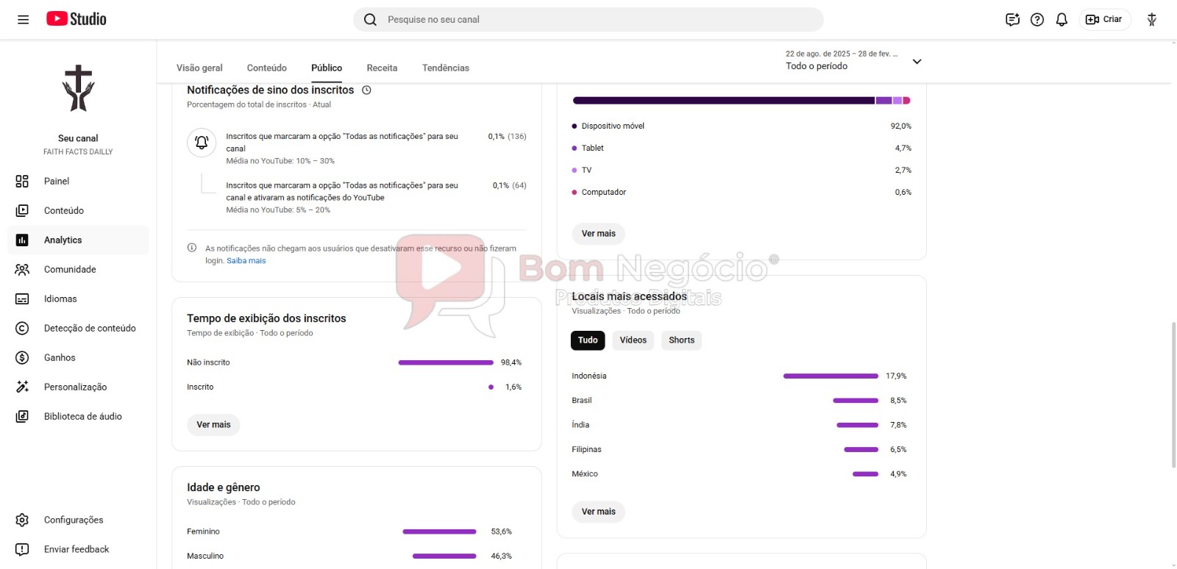This screenshot has width=1177, height=569.
Task: Expand the date range period dropdown
Action: point(917,62)
